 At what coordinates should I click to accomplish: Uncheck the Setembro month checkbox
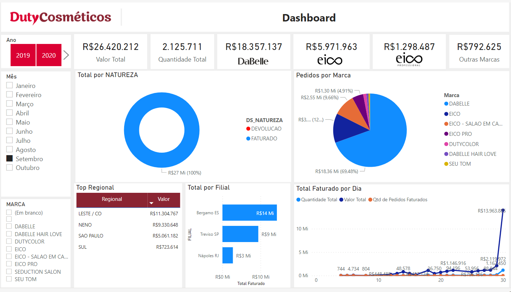(10, 159)
